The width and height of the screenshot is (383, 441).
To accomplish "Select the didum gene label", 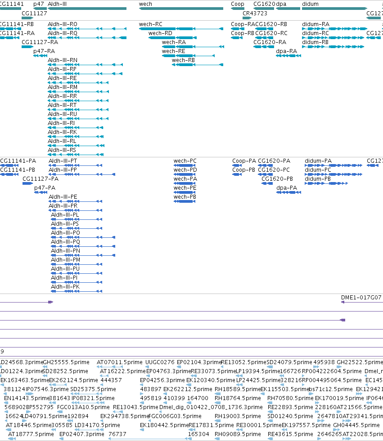I will (x=311, y=4).
